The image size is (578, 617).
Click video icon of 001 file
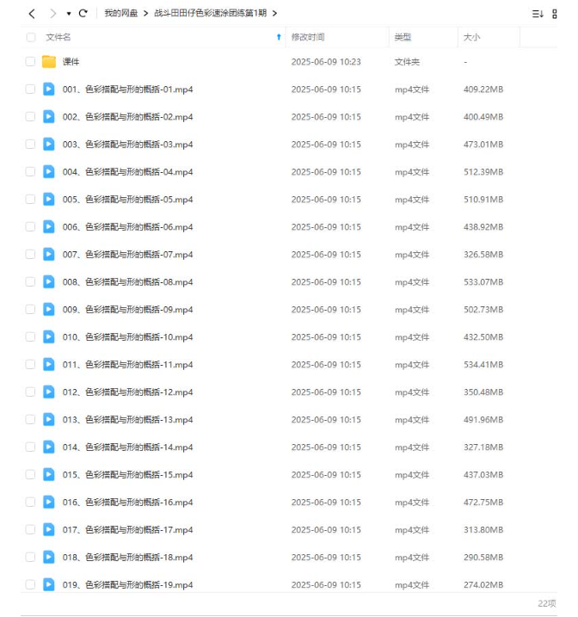tap(49, 89)
